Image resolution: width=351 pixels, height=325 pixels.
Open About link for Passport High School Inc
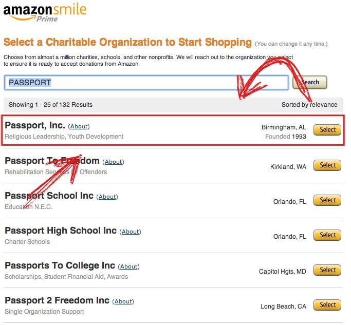(x=131, y=232)
